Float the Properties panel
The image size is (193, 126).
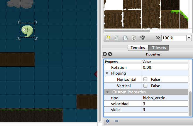(x=110, y=54)
